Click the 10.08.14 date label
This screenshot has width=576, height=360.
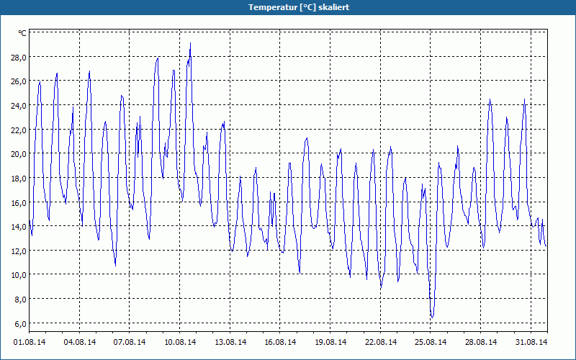pyautogui.click(x=180, y=342)
